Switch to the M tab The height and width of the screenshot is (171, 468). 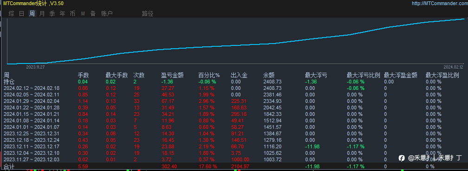(x=83, y=14)
